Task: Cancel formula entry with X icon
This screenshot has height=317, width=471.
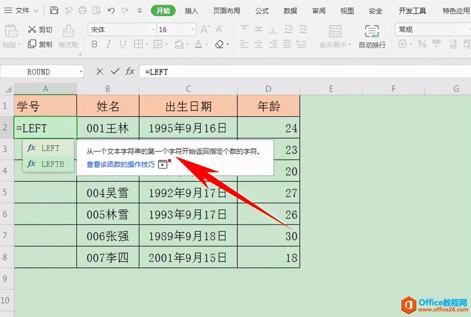Action: click(100, 72)
